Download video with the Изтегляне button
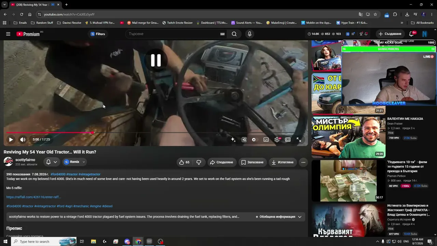 [282, 162]
